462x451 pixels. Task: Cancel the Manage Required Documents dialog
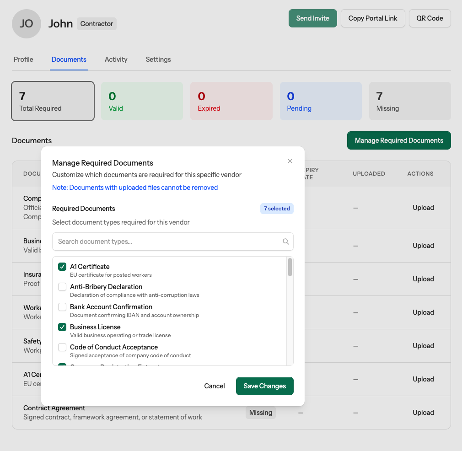pos(214,386)
